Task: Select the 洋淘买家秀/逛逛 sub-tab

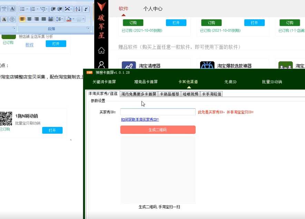Action: click(103, 94)
